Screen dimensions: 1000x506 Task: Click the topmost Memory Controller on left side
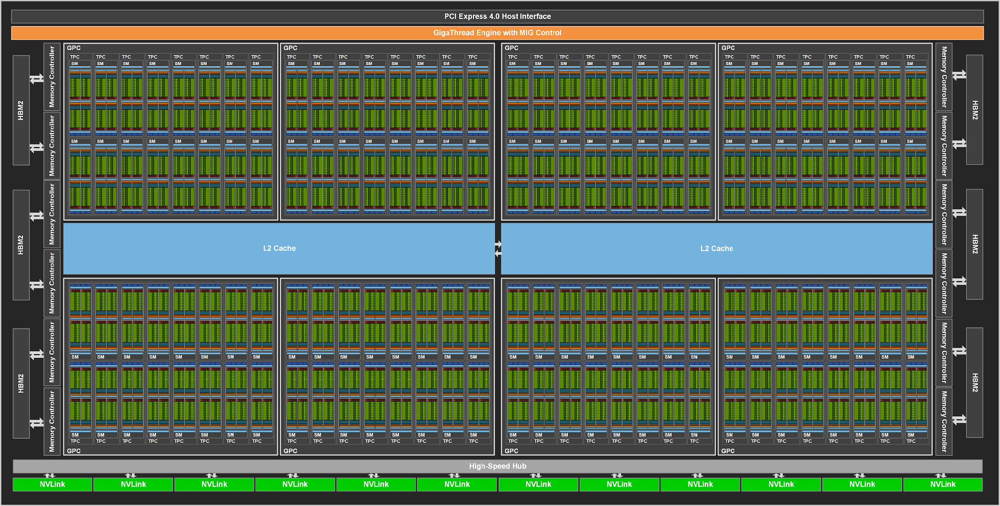[x=52, y=76]
